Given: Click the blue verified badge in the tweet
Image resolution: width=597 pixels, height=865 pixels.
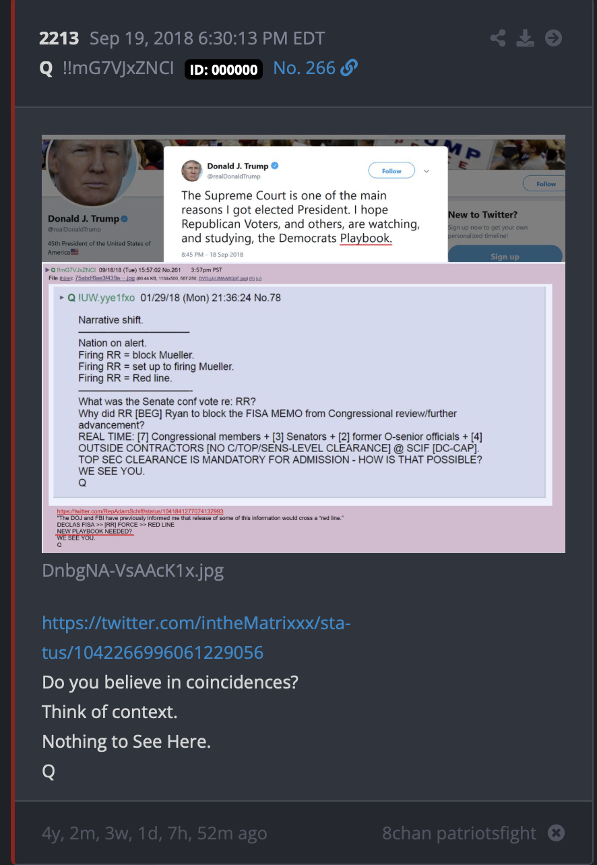Looking at the screenshot, I should pos(275,166).
